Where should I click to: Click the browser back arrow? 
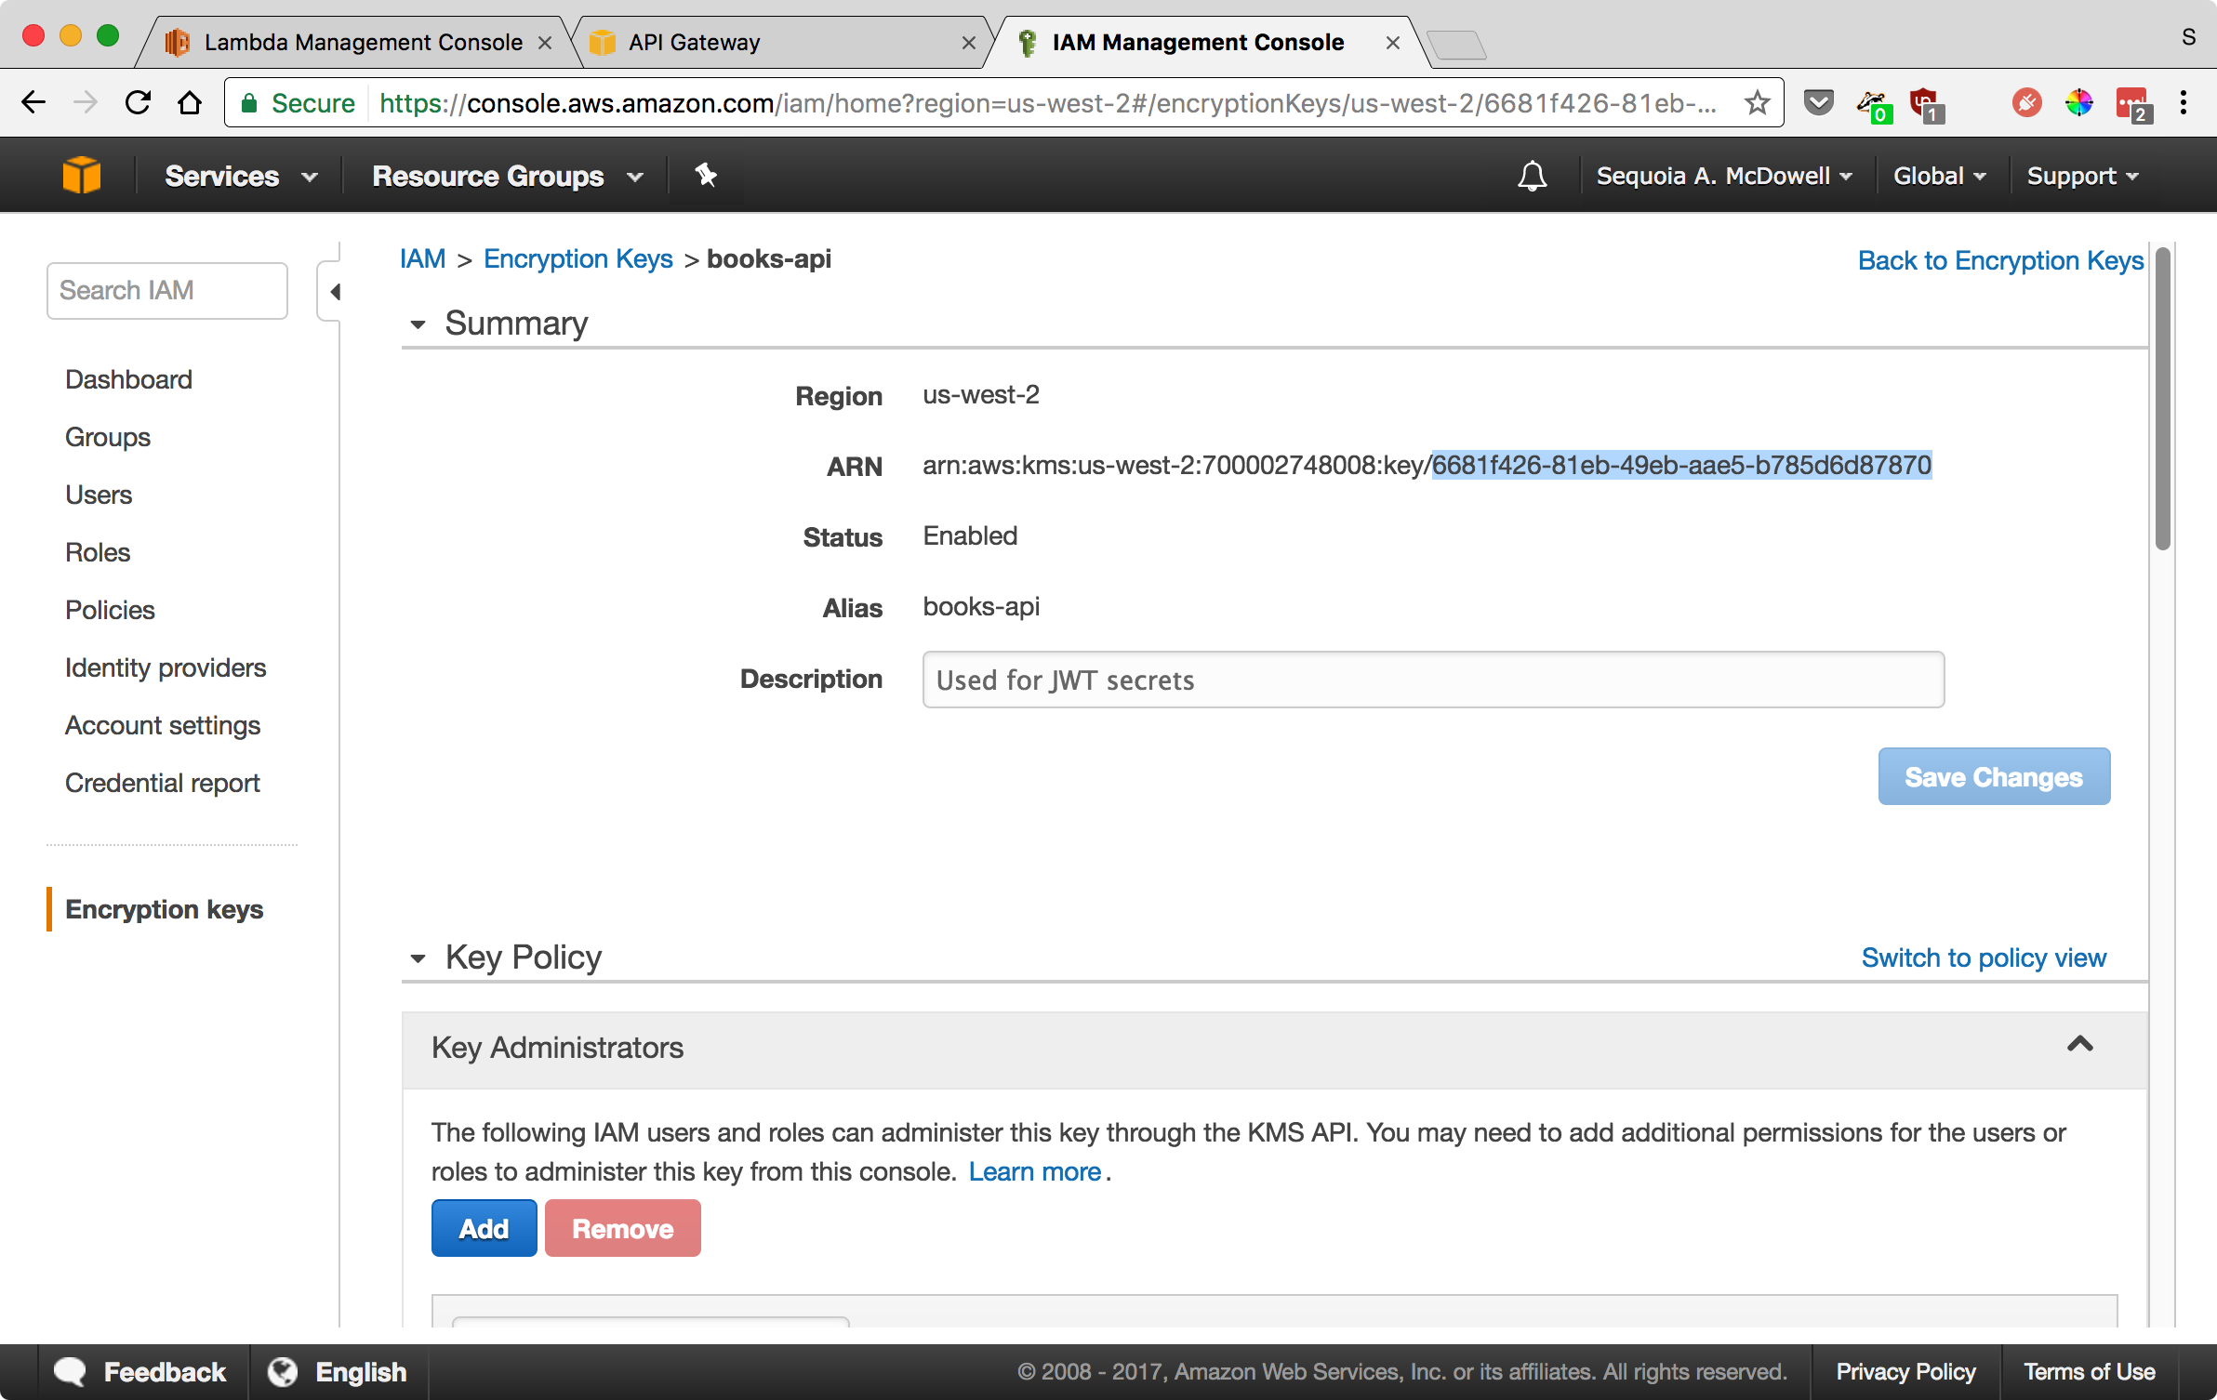tap(33, 102)
